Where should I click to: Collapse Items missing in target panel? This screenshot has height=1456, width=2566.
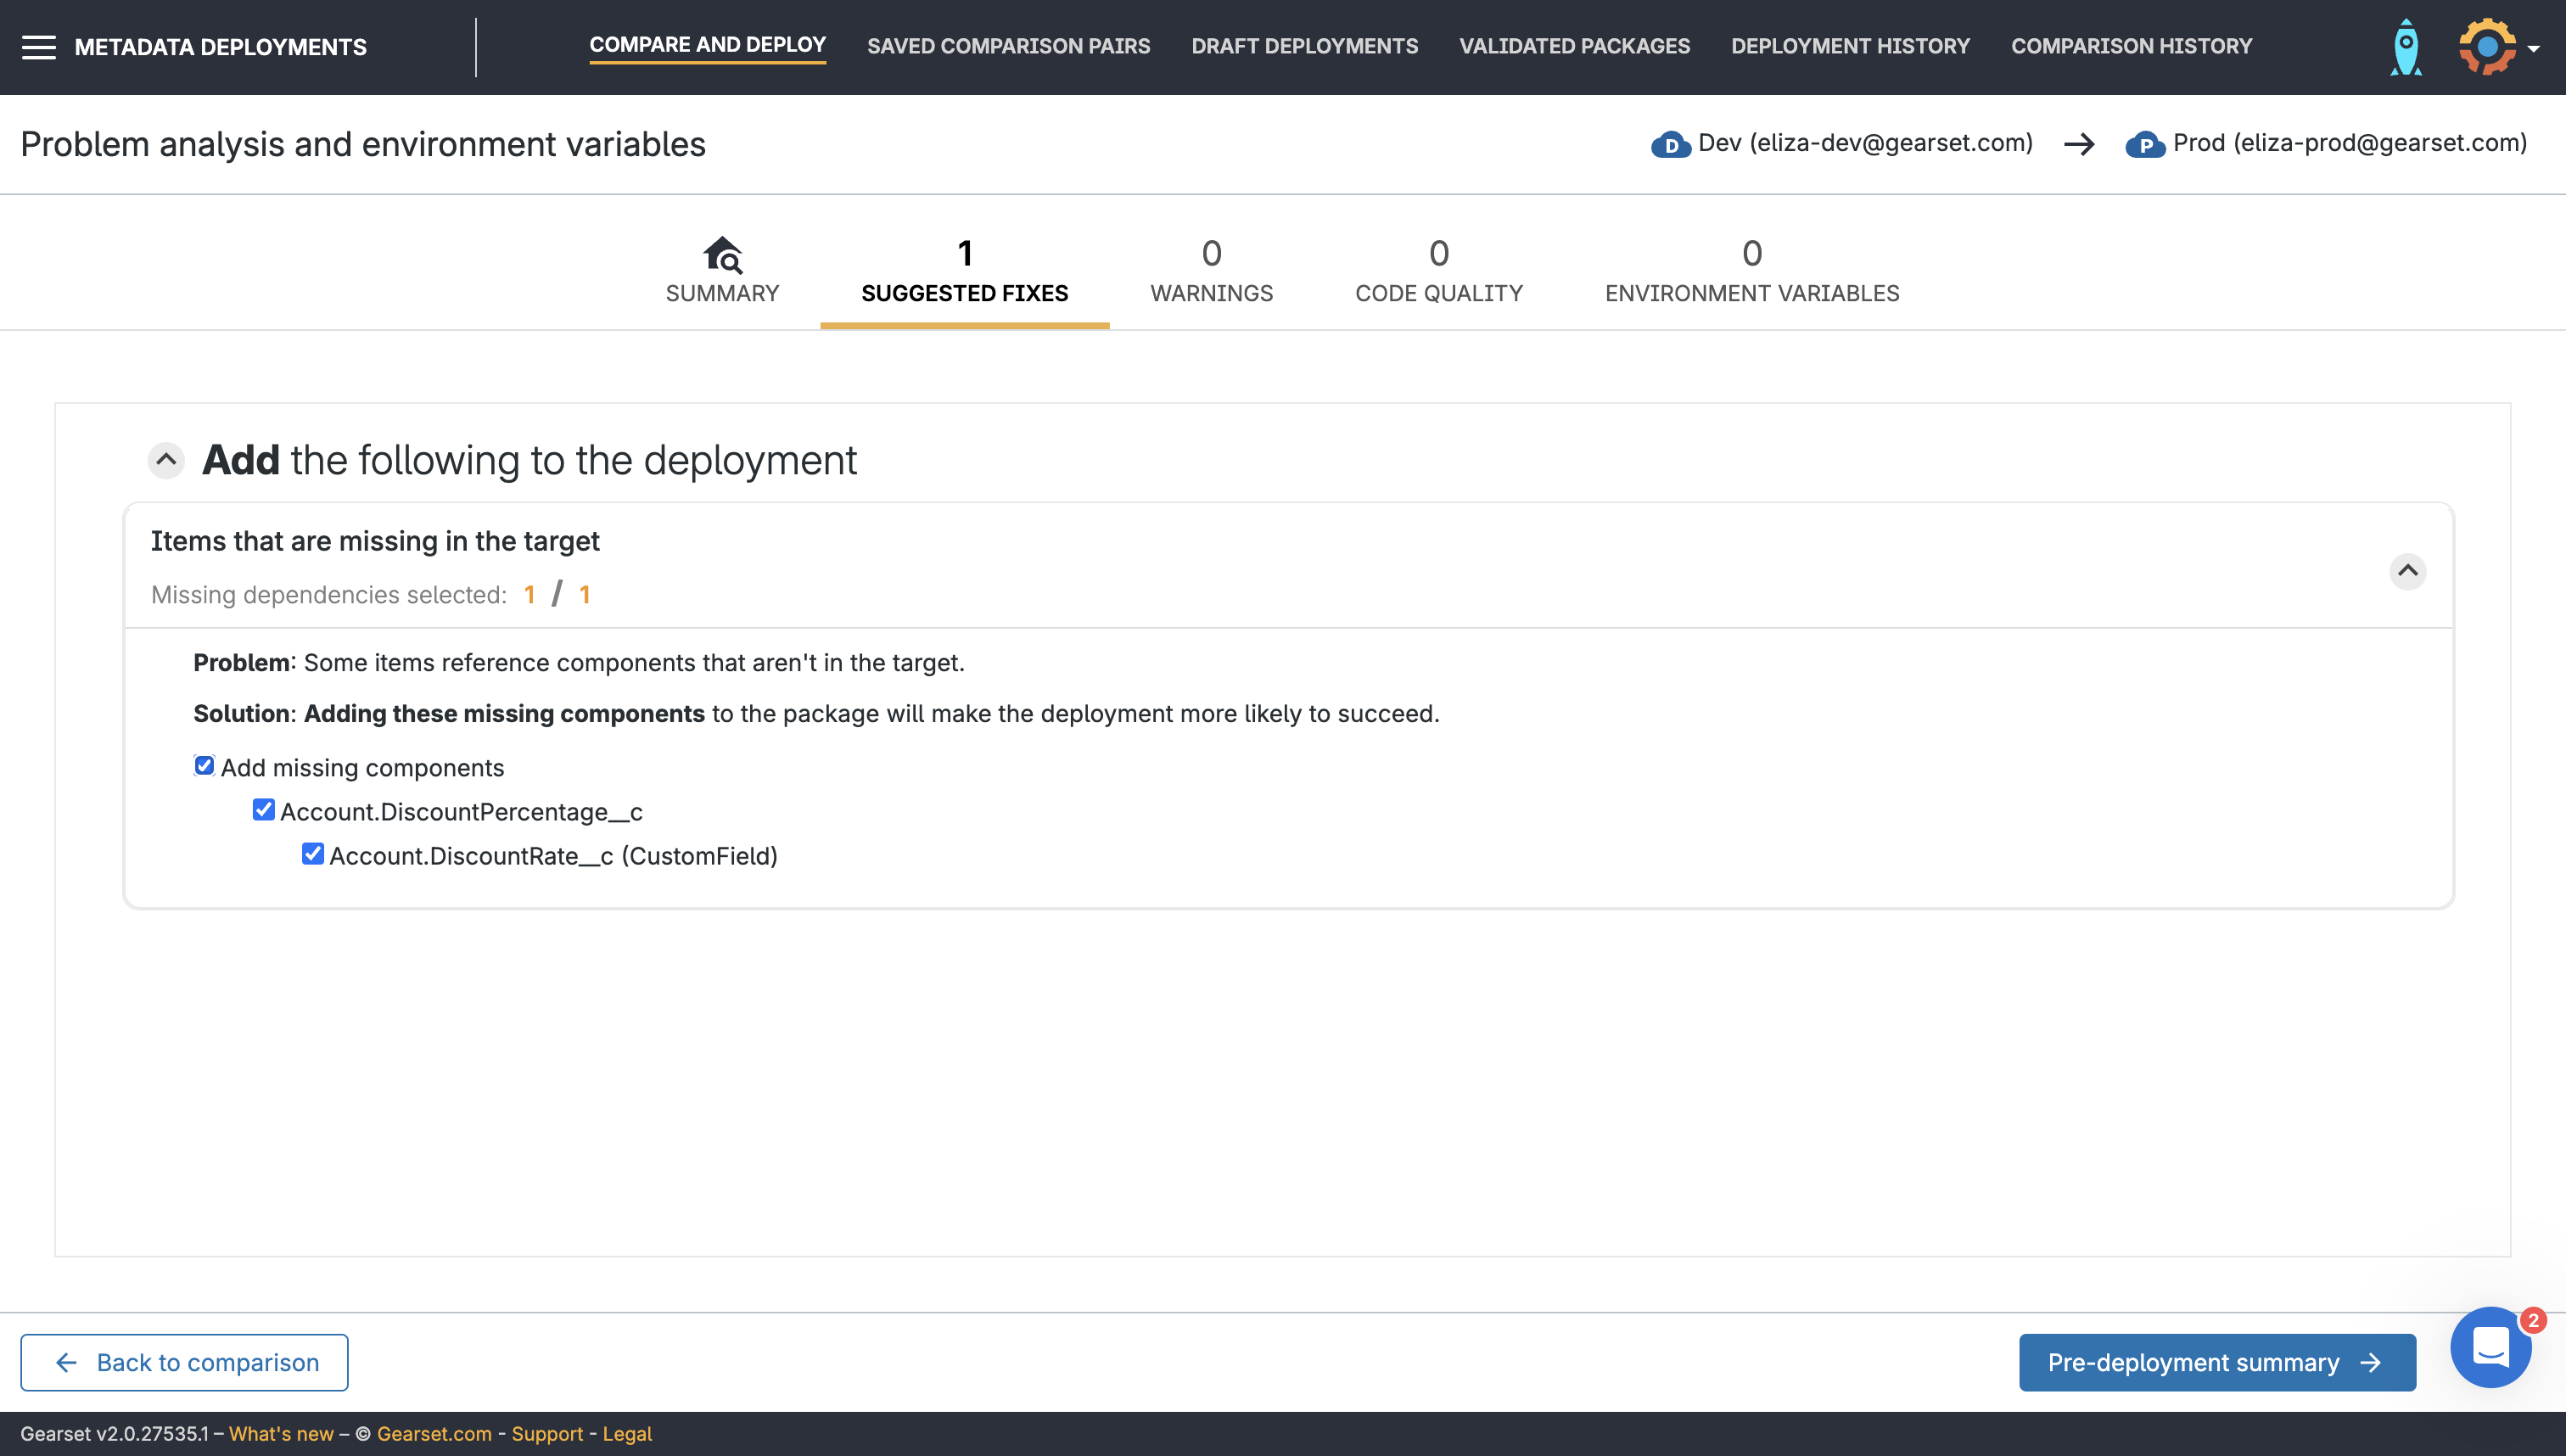pyautogui.click(x=2407, y=571)
